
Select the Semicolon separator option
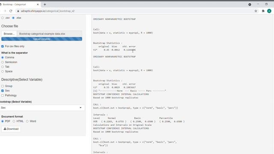click(x=3, y=62)
